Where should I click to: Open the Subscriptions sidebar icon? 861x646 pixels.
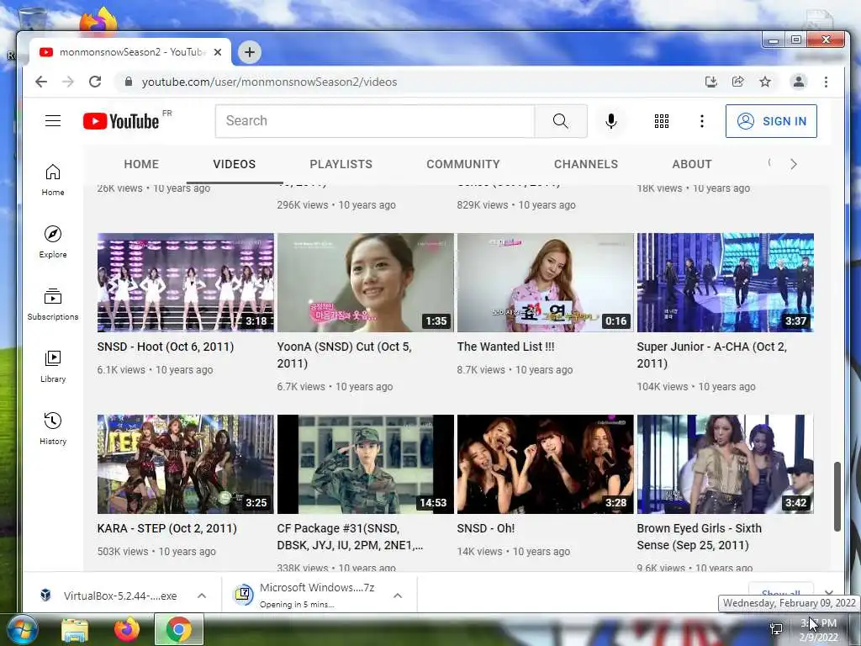coord(53,304)
